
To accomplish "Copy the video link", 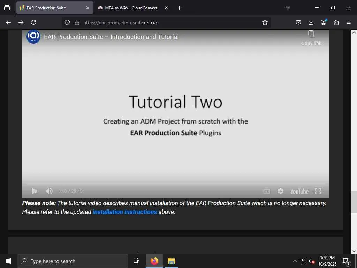I will pyautogui.click(x=311, y=38).
